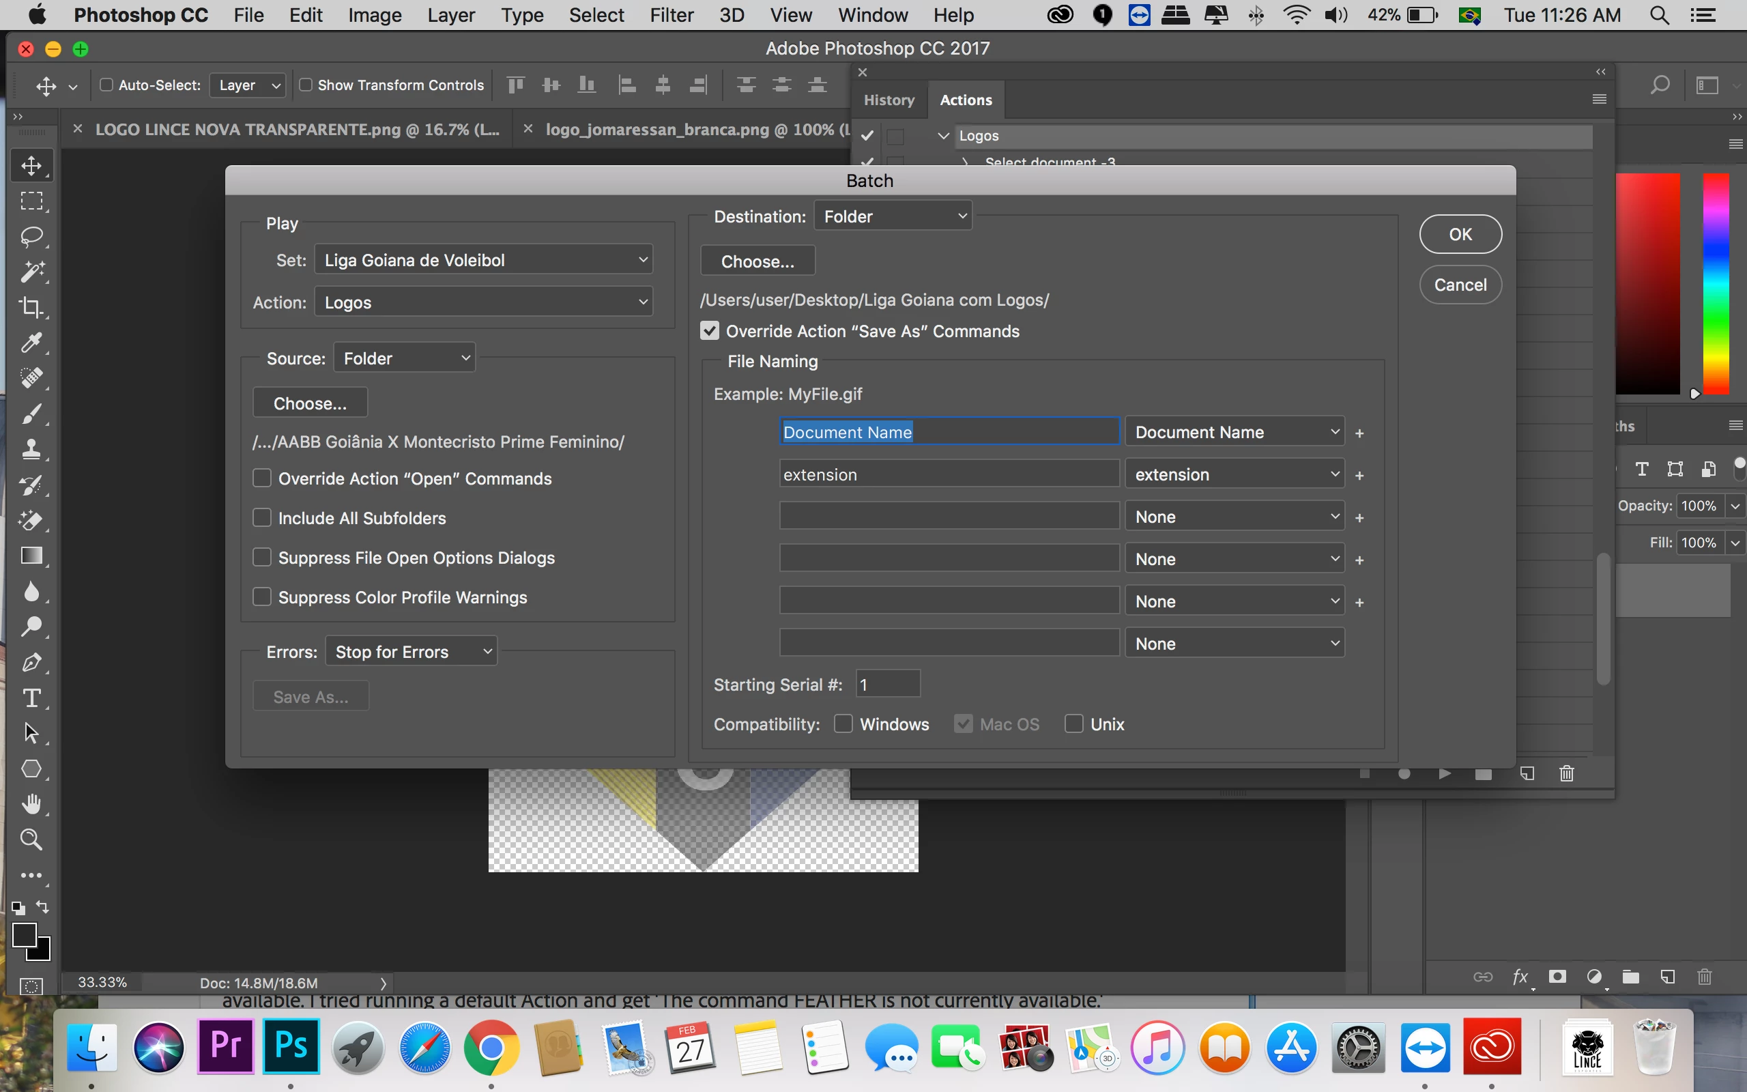Click OK in the Batch dialog
The height and width of the screenshot is (1092, 1747).
coord(1460,234)
